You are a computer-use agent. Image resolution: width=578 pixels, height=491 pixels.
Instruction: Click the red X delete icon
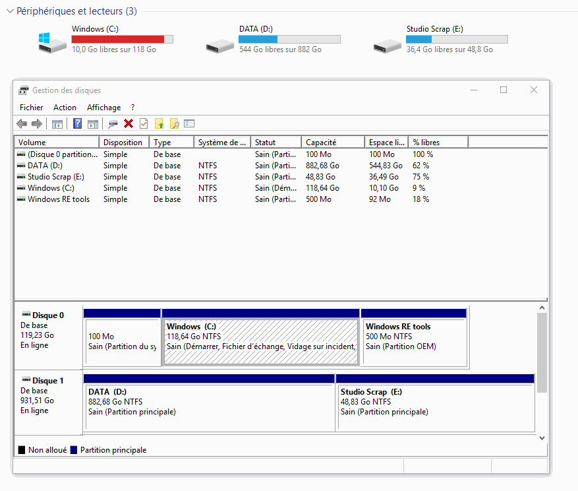tap(129, 123)
